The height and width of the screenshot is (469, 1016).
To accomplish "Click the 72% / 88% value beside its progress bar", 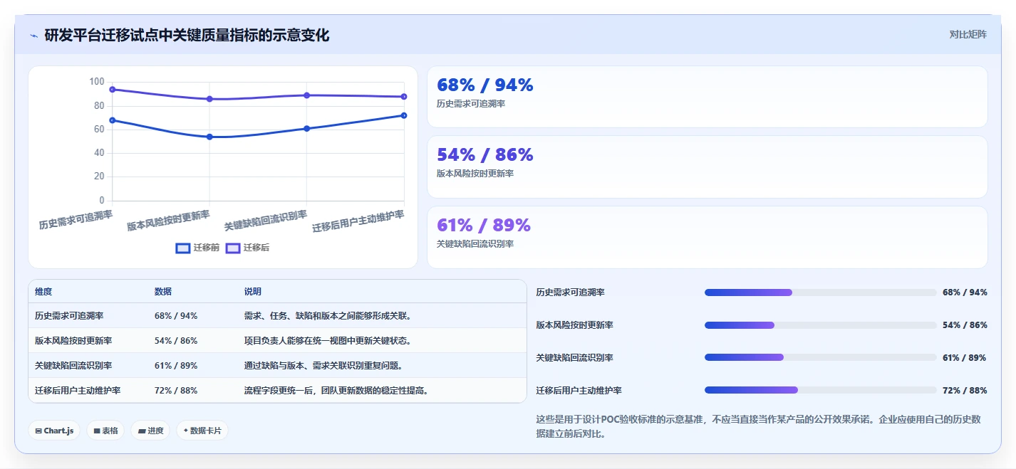I will 965,391.
